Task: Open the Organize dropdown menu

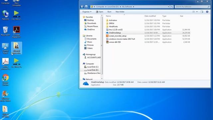Action: pos(87,12)
